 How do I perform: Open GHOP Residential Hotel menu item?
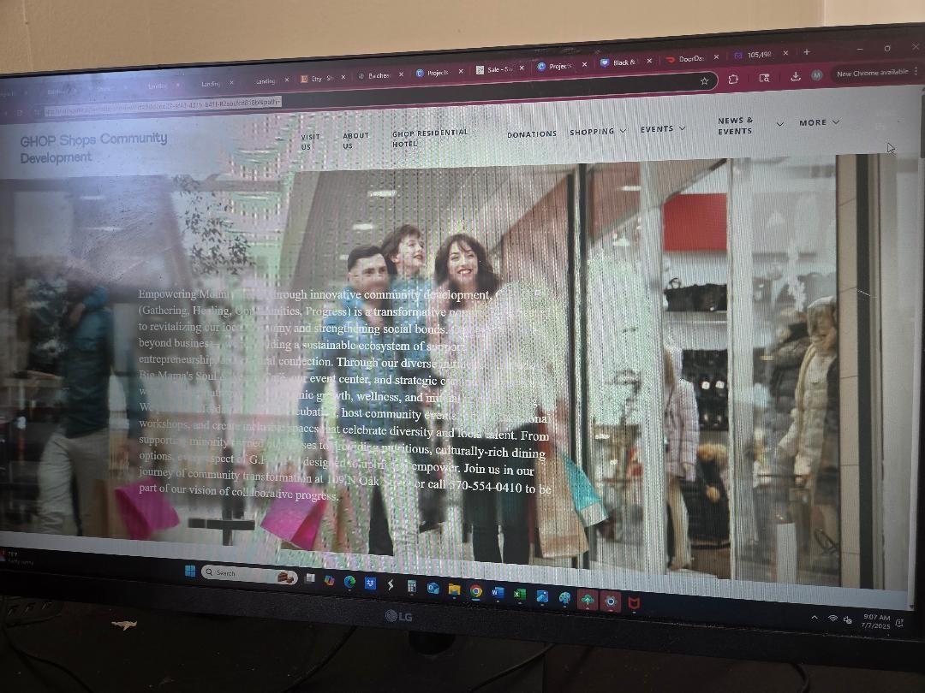click(x=429, y=138)
